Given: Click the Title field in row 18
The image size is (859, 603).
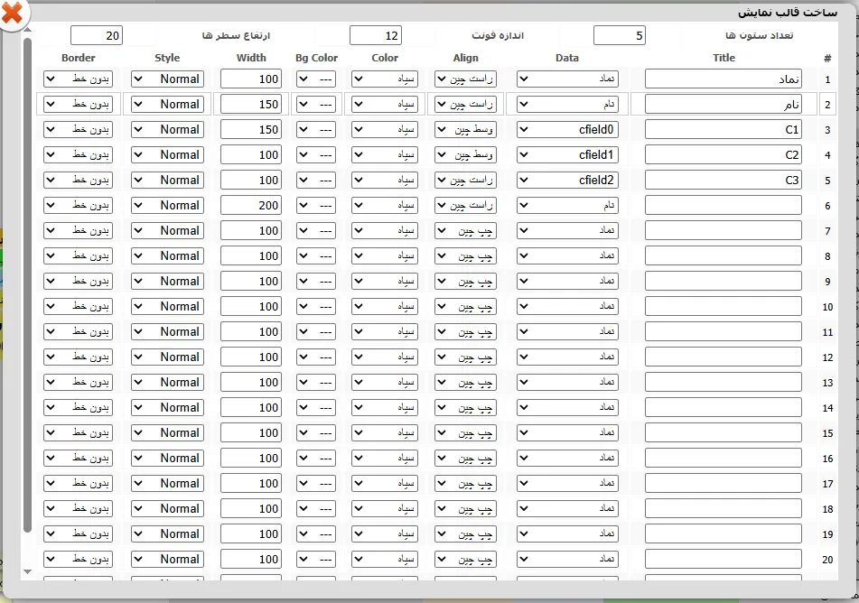Looking at the screenshot, I should tap(724, 508).
